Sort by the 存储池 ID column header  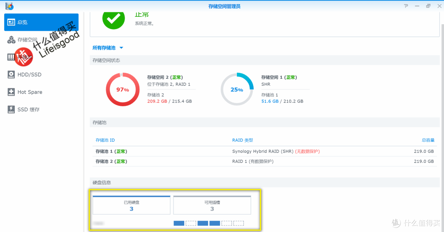click(105, 140)
